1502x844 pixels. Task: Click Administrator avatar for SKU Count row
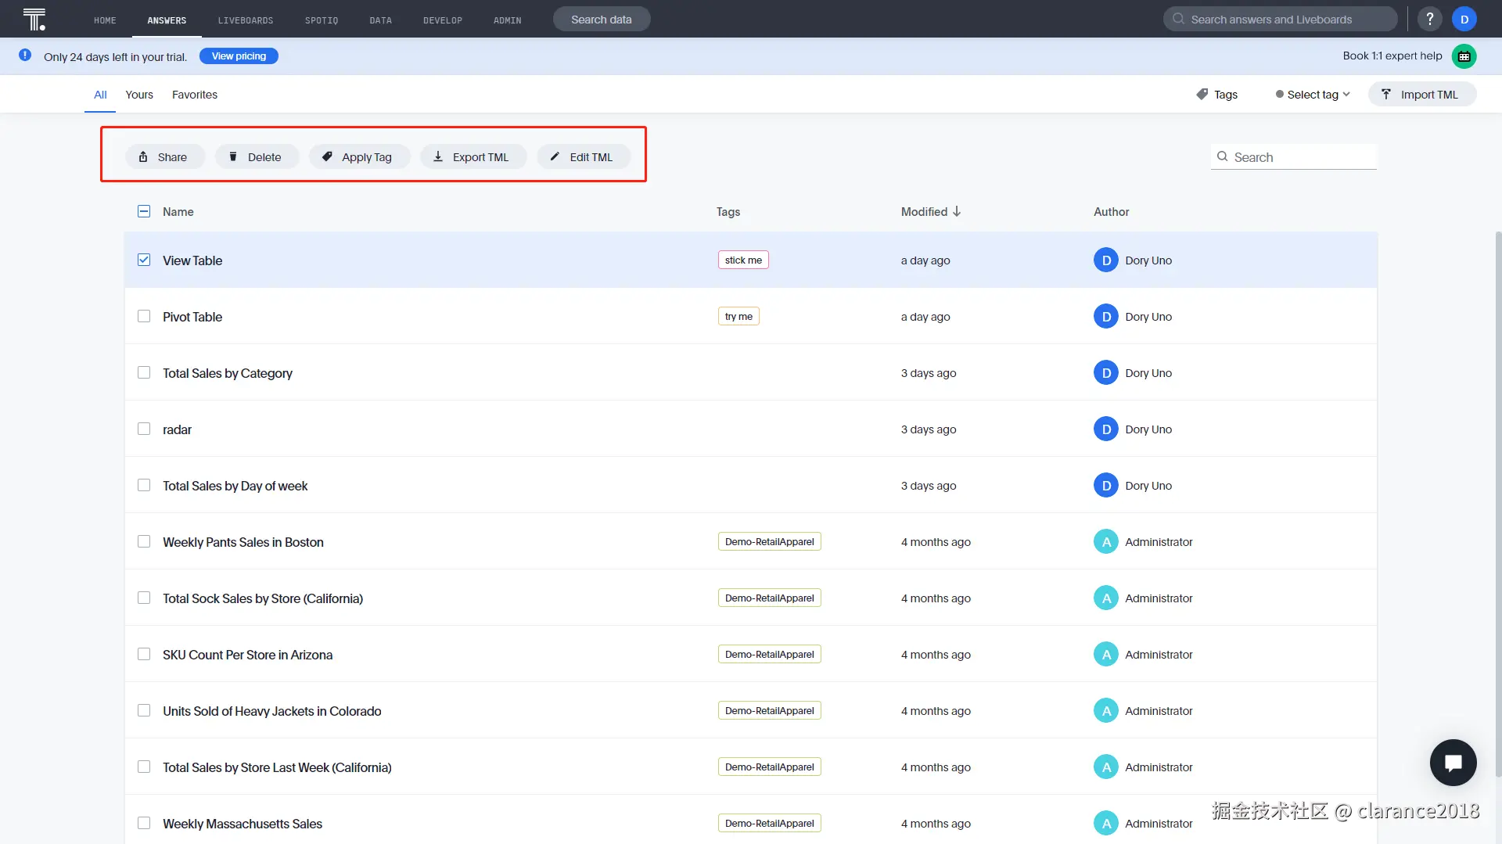point(1106,655)
